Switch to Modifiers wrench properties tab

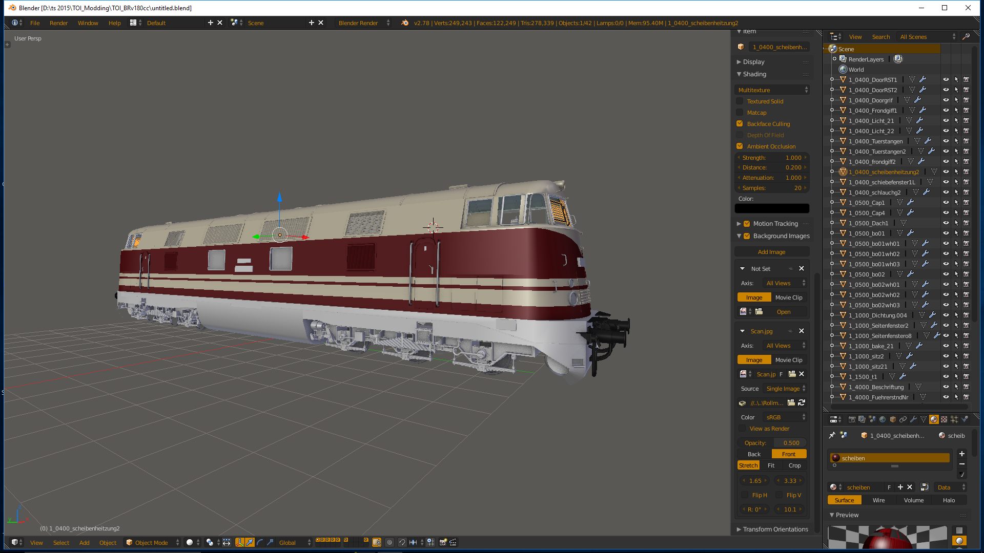pos(913,419)
